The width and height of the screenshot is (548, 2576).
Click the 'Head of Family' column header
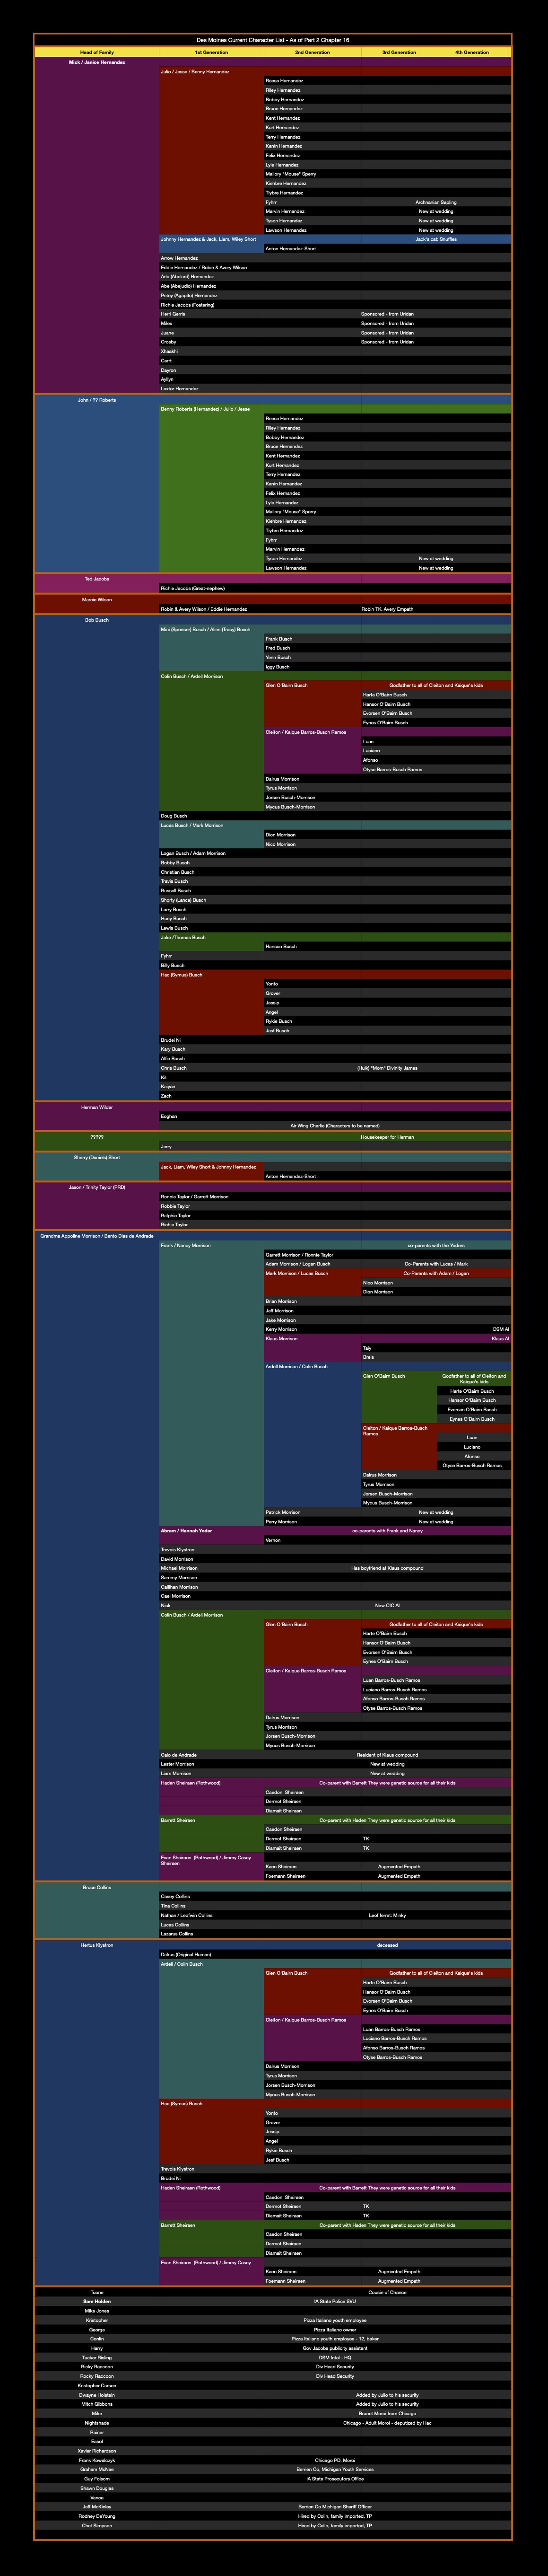tap(97, 52)
